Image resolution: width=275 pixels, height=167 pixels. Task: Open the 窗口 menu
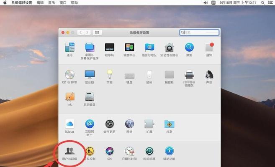click(63, 3)
